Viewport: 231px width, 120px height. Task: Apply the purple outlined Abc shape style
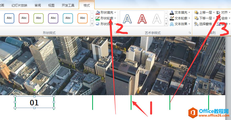pyautogui.click(x=53, y=18)
